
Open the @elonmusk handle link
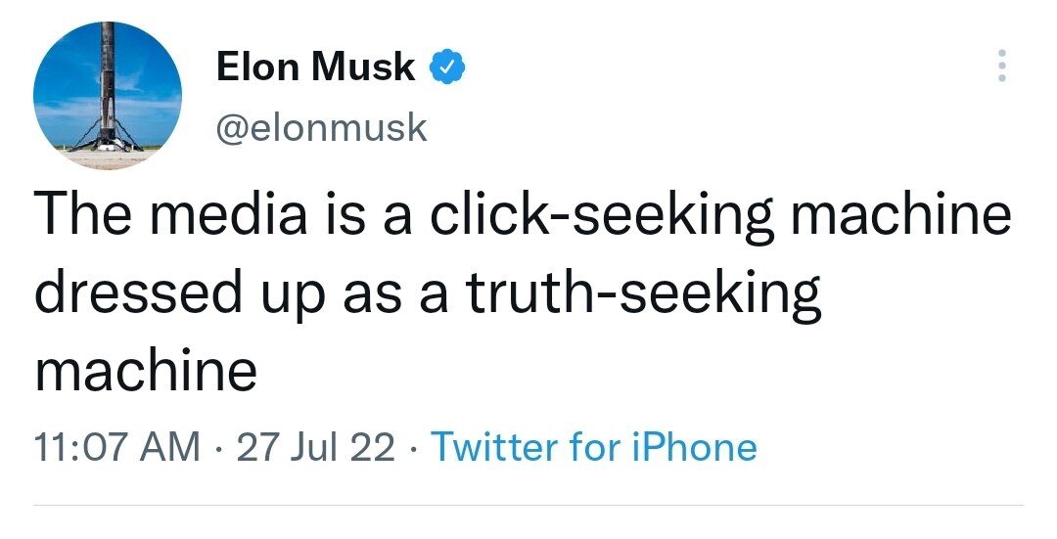point(321,127)
